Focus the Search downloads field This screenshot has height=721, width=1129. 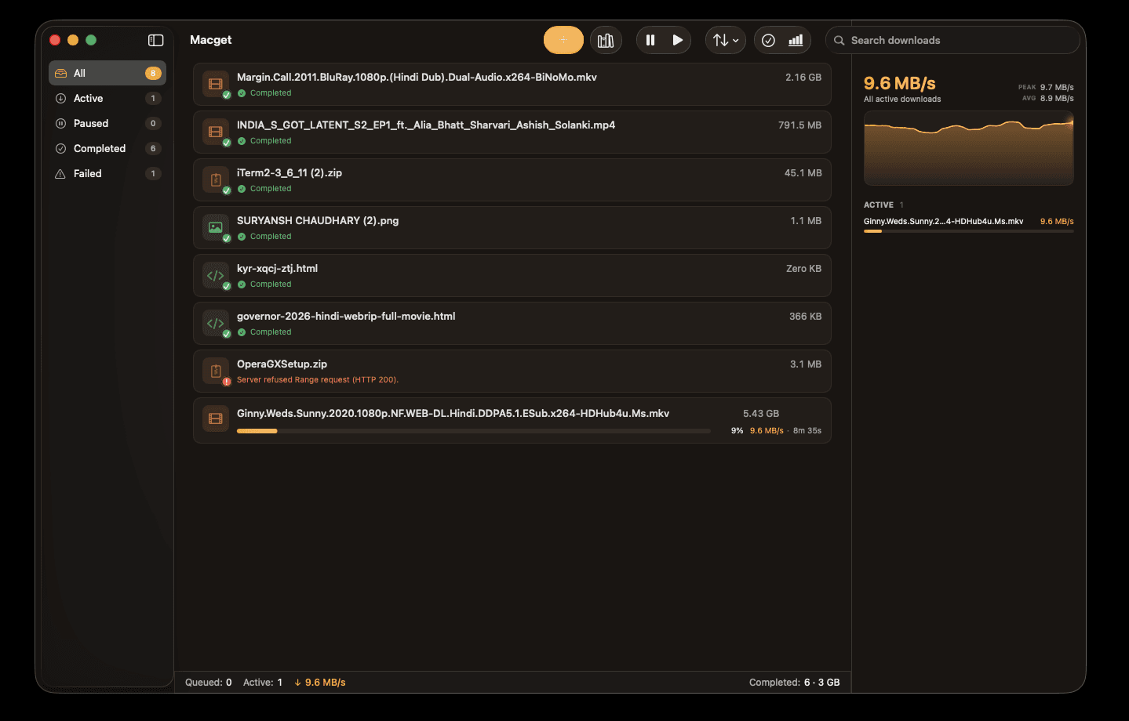pyautogui.click(x=952, y=40)
